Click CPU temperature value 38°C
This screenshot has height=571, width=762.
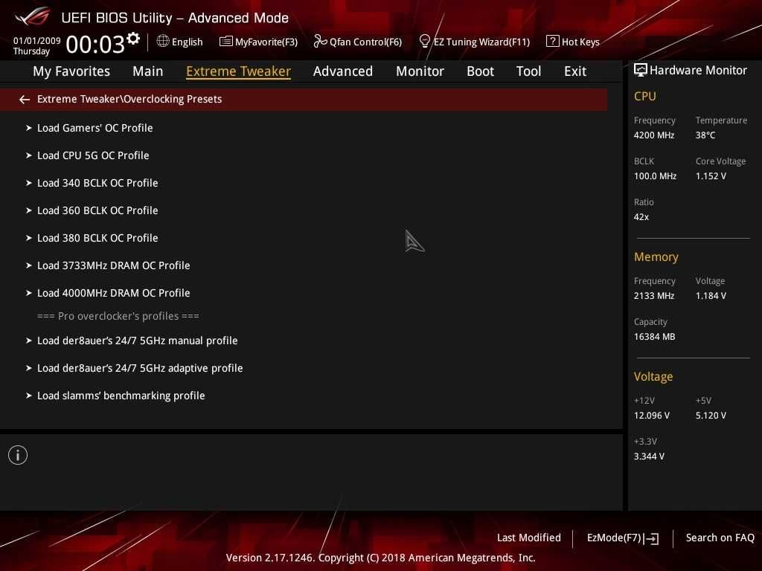[x=705, y=135]
